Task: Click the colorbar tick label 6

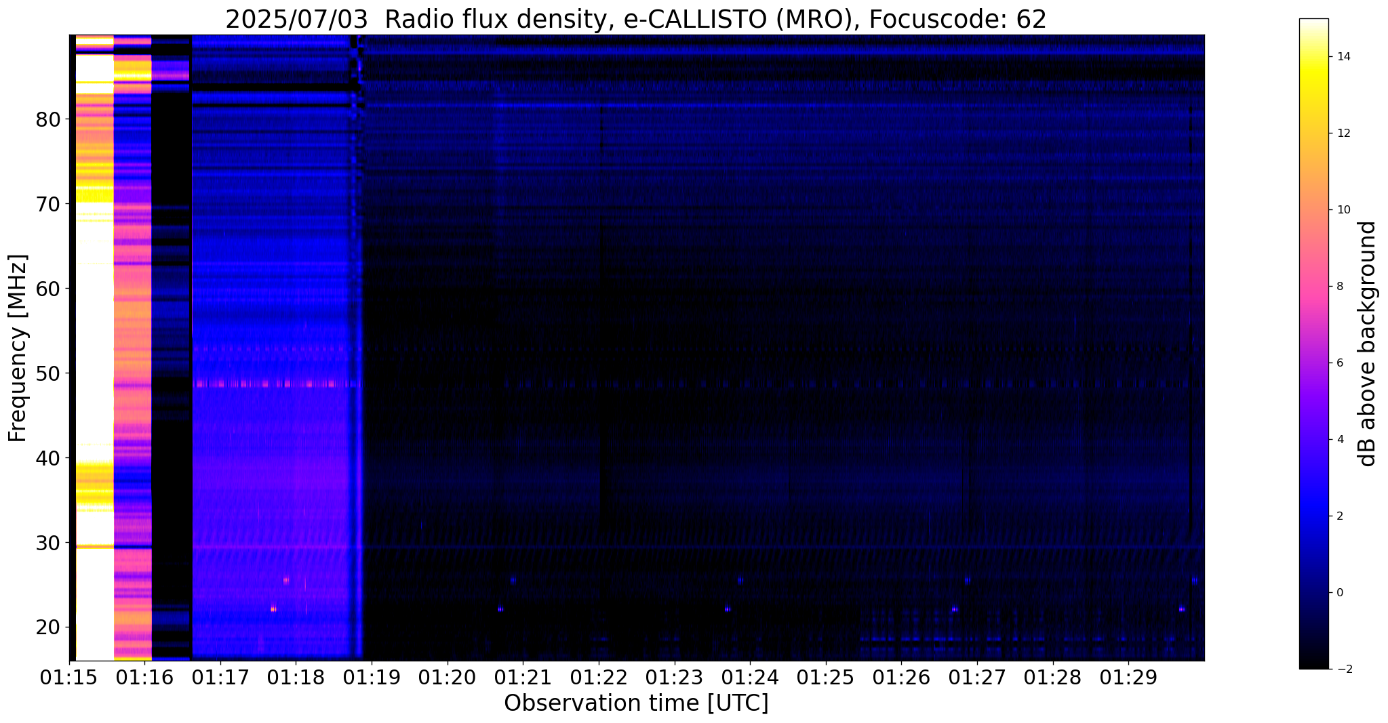Action: tap(1339, 363)
